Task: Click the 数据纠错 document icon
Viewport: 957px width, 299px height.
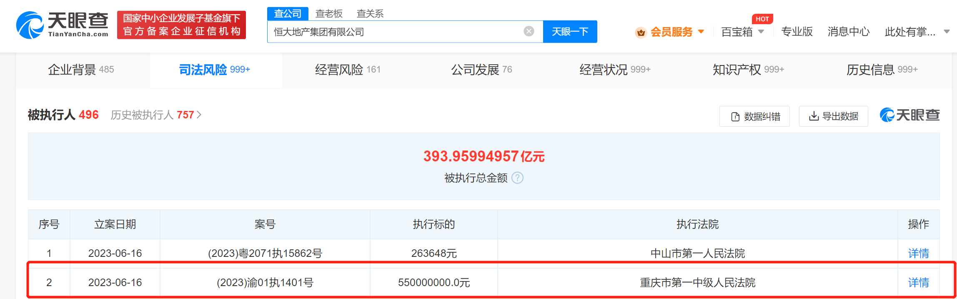Action: (735, 117)
